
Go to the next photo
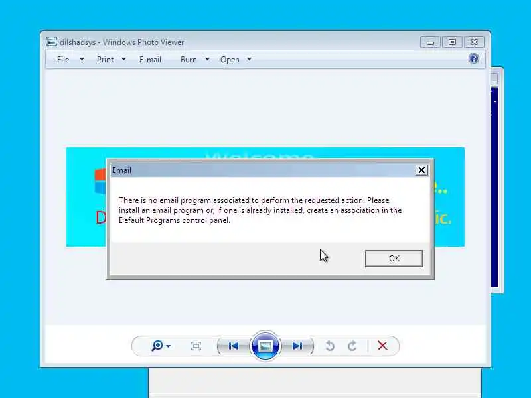tap(297, 346)
